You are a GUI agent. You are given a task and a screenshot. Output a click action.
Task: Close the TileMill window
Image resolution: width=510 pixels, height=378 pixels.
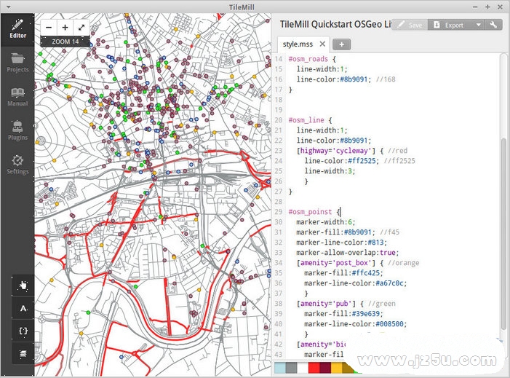500,7
